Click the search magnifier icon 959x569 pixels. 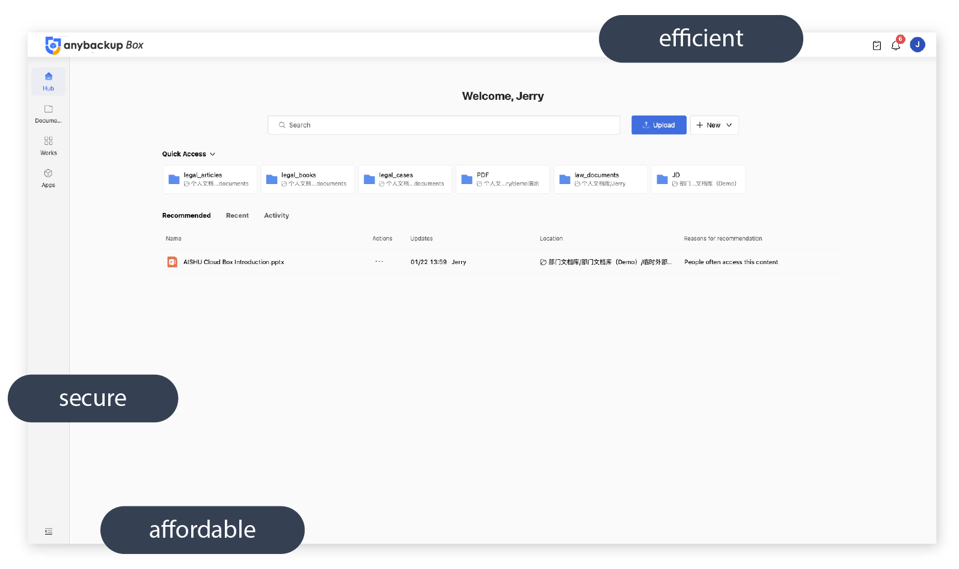tap(282, 125)
